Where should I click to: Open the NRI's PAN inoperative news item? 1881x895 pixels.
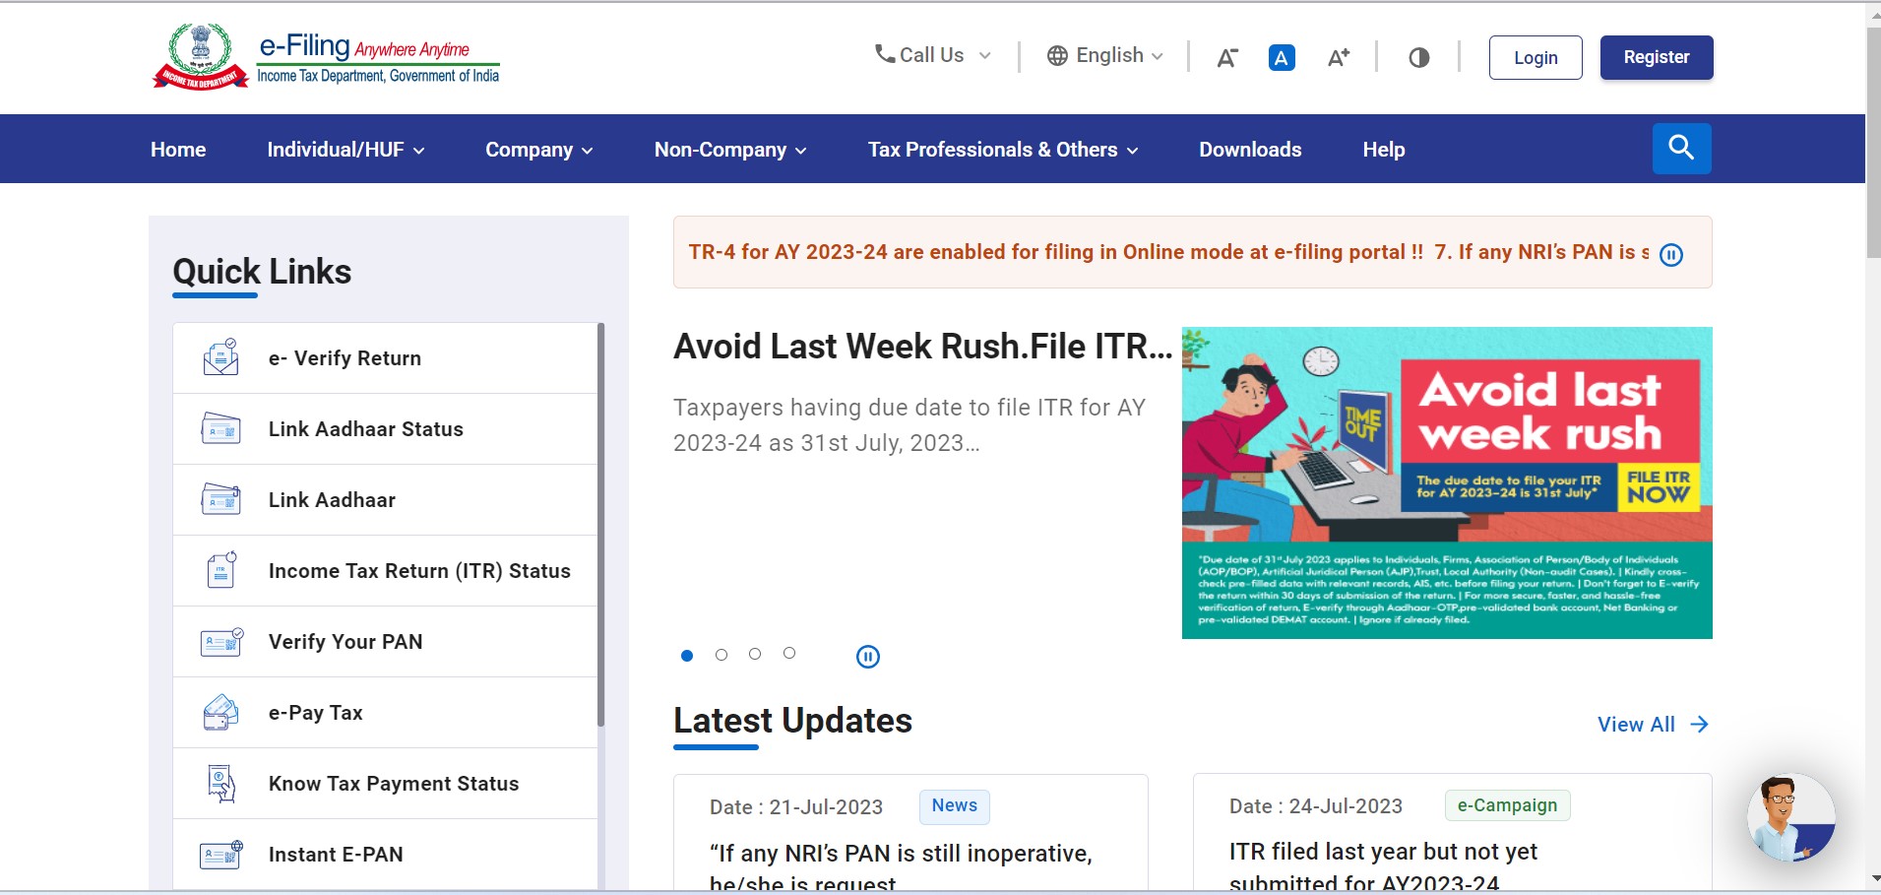(x=901, y=866)
